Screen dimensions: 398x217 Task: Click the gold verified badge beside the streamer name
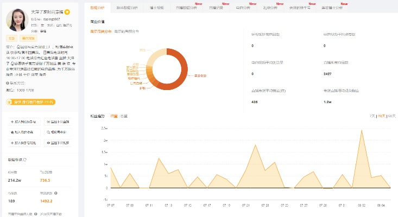[67, 11]
